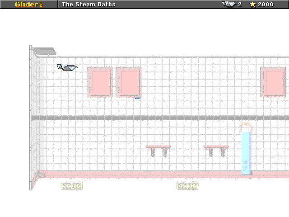Click the gray ceiling vent near left wall
Viewport: 289px width, 217px height.
45,51
